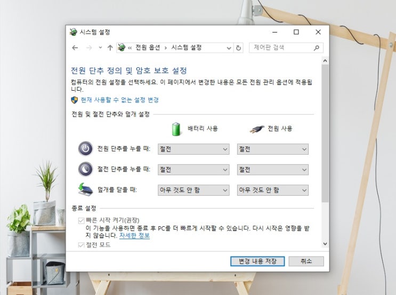The image size is (396, 295).
Task: Click the forward navigation arrow
Action: click(89, 47)
